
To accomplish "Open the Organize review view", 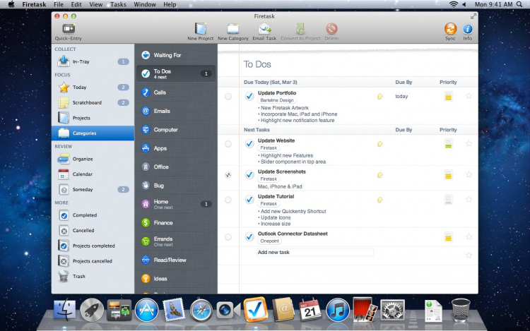I will pos(93,159).
